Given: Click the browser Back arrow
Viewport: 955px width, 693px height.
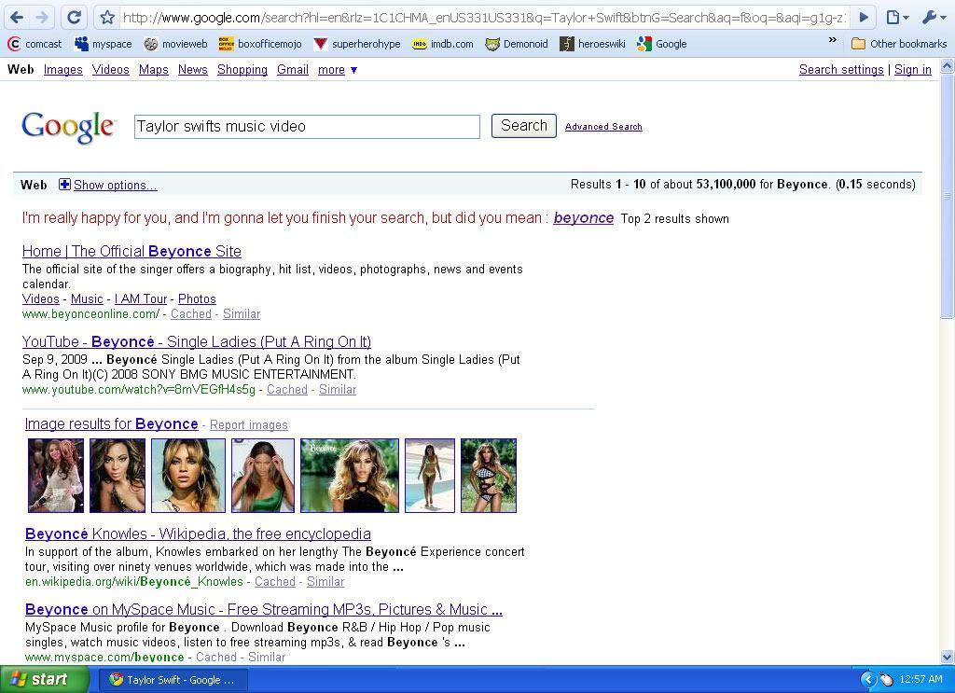Looking at the screenshot, I should tap(17, 17).
